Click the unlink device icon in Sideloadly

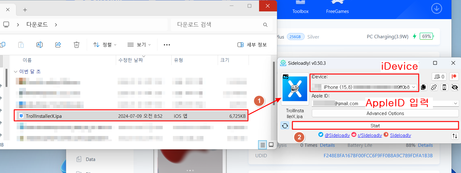tap(434, 87)
